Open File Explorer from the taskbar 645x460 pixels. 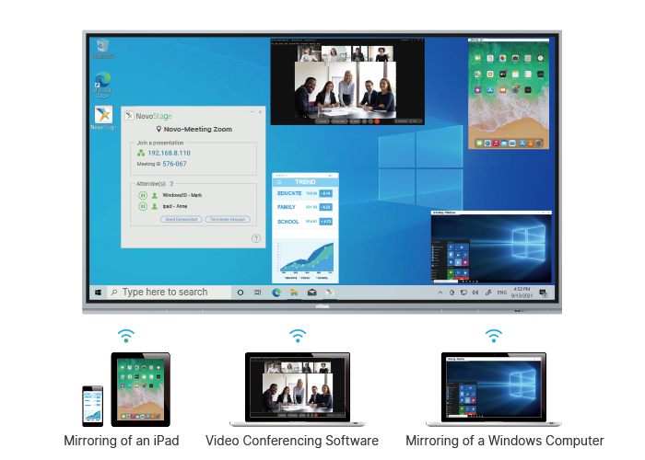pos(294,293)
